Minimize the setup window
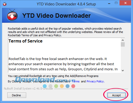 [109, 3]
